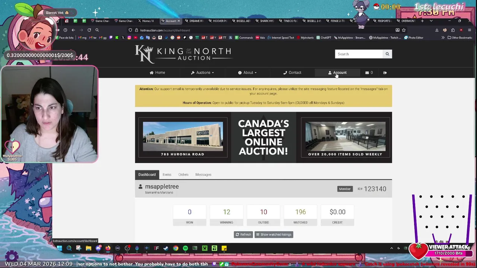The width and height of the screenshot is (477, 268).
Task: Switch to the OVERMONT browser tab
Action: (x=406, y=21)
